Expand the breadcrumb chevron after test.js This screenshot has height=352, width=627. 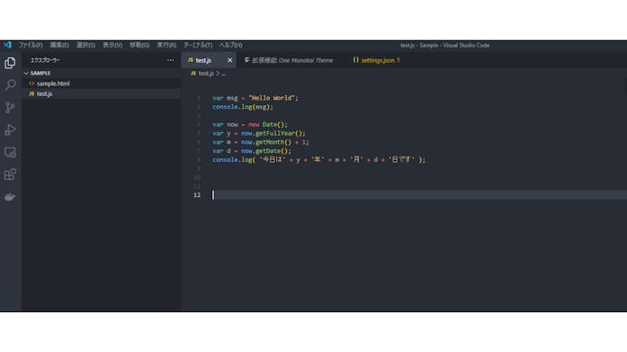pyautogui.click(x=217, y=73)
